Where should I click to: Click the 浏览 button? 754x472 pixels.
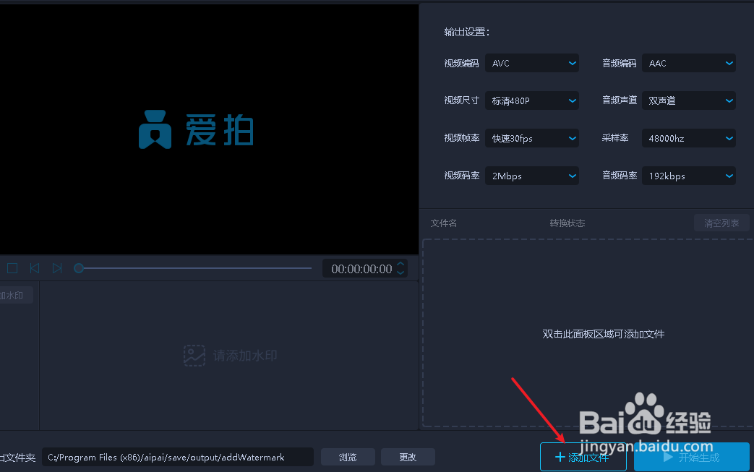coord(348,457)
